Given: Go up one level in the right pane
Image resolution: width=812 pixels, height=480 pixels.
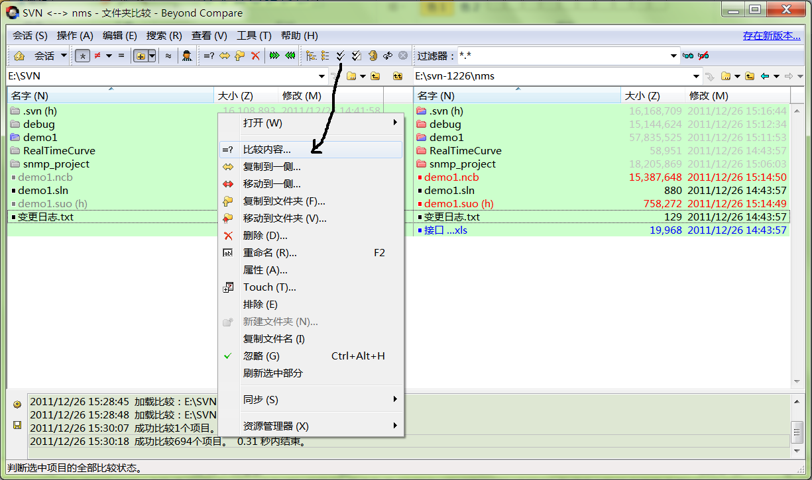Looking at the screenshot, I should 750,76.
